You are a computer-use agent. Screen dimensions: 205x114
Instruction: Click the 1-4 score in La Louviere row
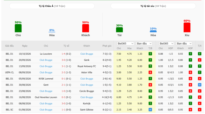tap(63, 54)
